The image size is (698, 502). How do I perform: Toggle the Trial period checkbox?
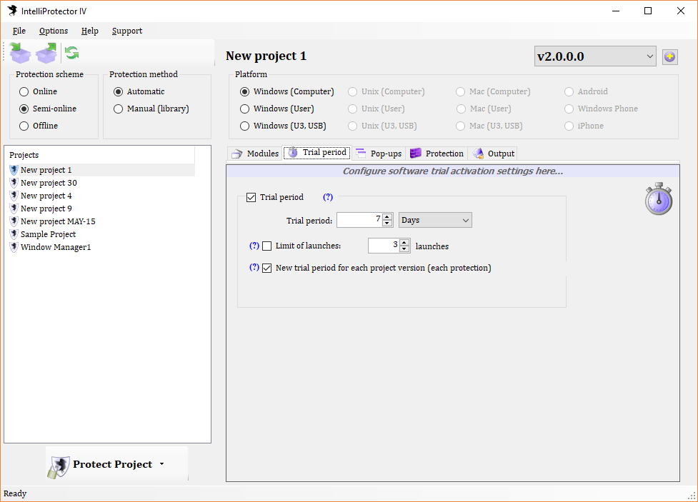[251, 197]
